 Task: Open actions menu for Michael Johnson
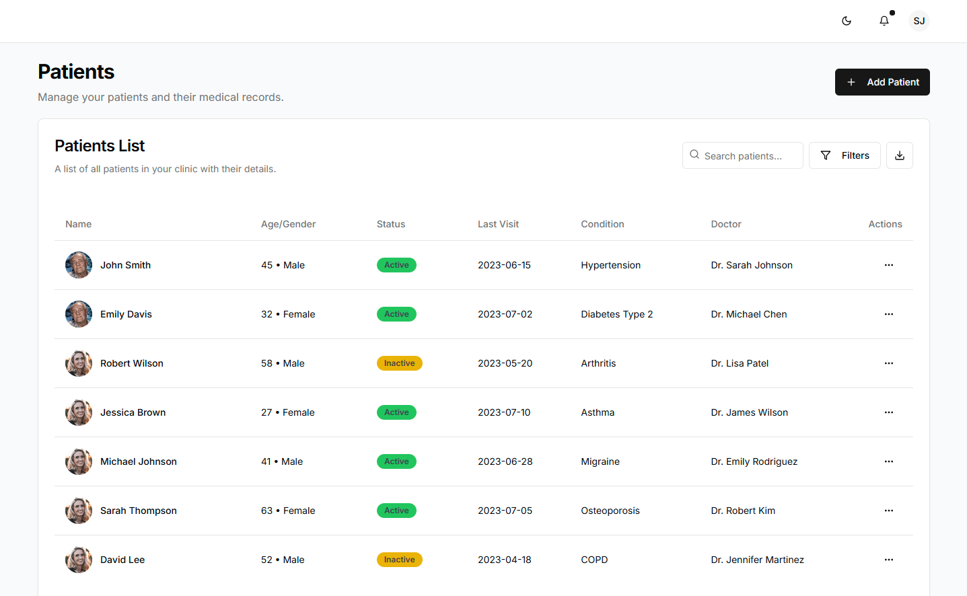889,461
